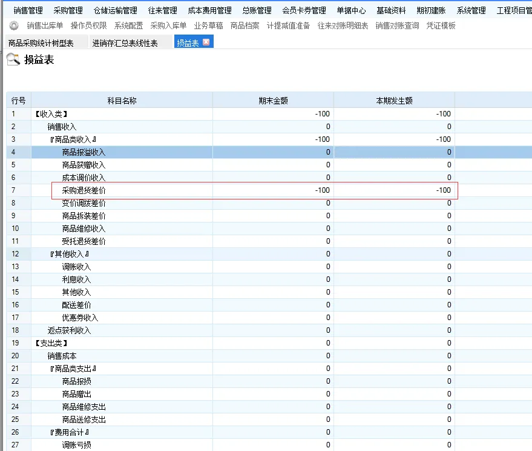
Task: Open 凭证模板 shortcut
Action: coord(441,25)
